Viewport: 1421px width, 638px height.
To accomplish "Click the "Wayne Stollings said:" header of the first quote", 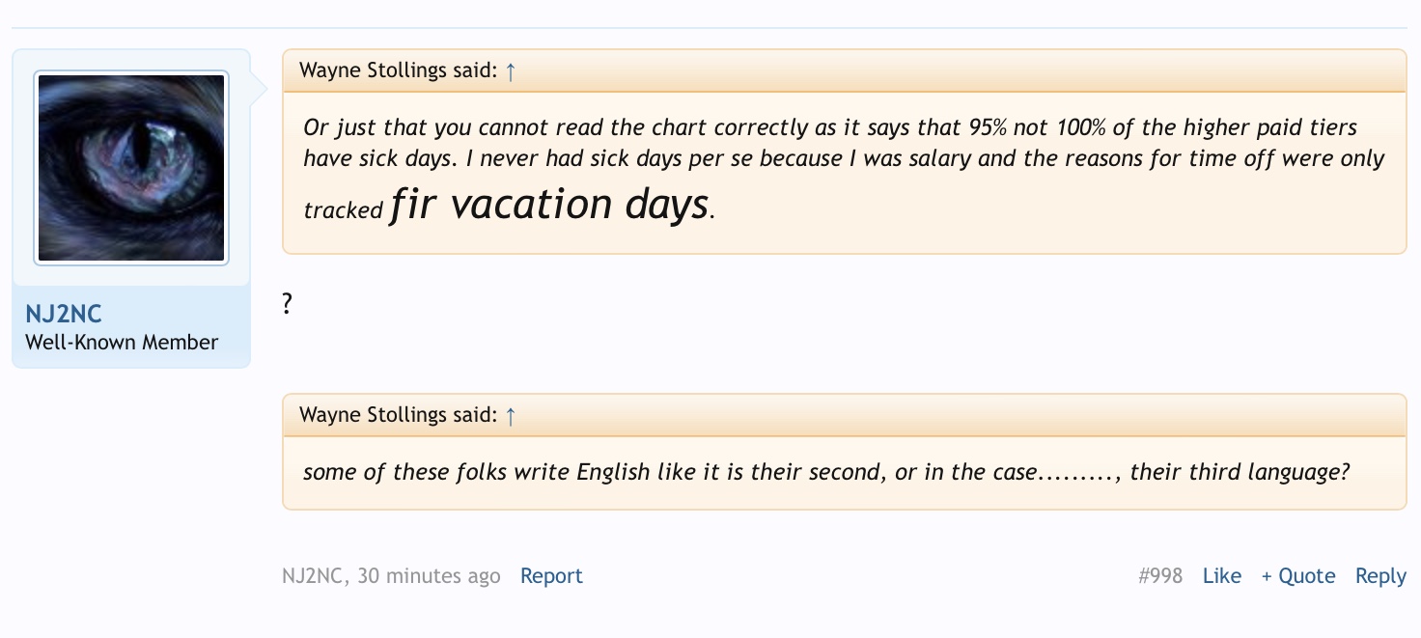I will (399, 70).
